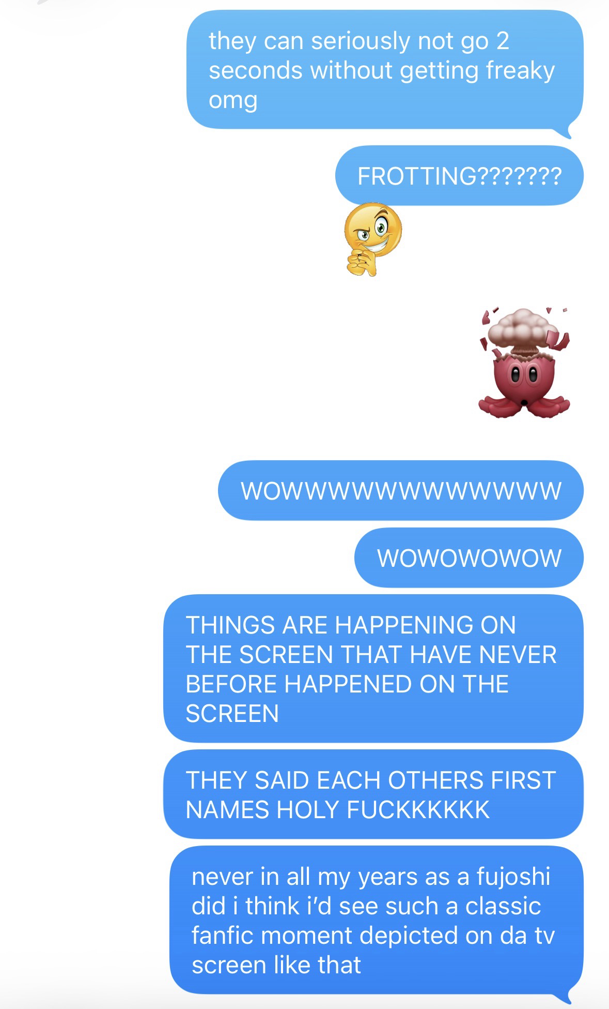609x1009 pixels.
Task: Click the last-line word "SCREEN" in all-caps bubble
Action: point(232,714)
